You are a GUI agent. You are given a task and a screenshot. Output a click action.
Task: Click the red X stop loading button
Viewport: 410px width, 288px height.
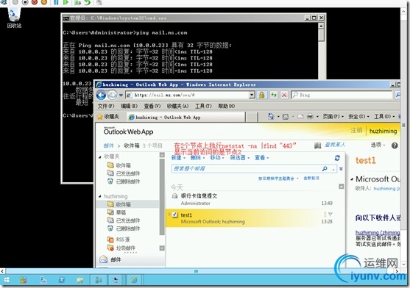284,95
